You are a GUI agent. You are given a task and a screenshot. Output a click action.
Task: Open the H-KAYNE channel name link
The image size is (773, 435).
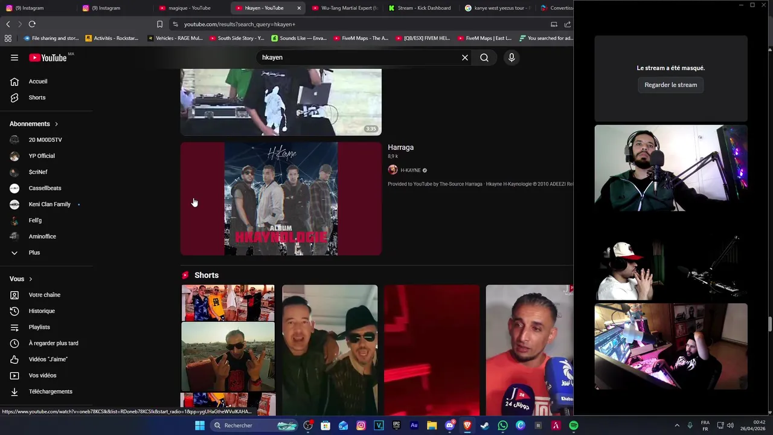tap(410, 170)
